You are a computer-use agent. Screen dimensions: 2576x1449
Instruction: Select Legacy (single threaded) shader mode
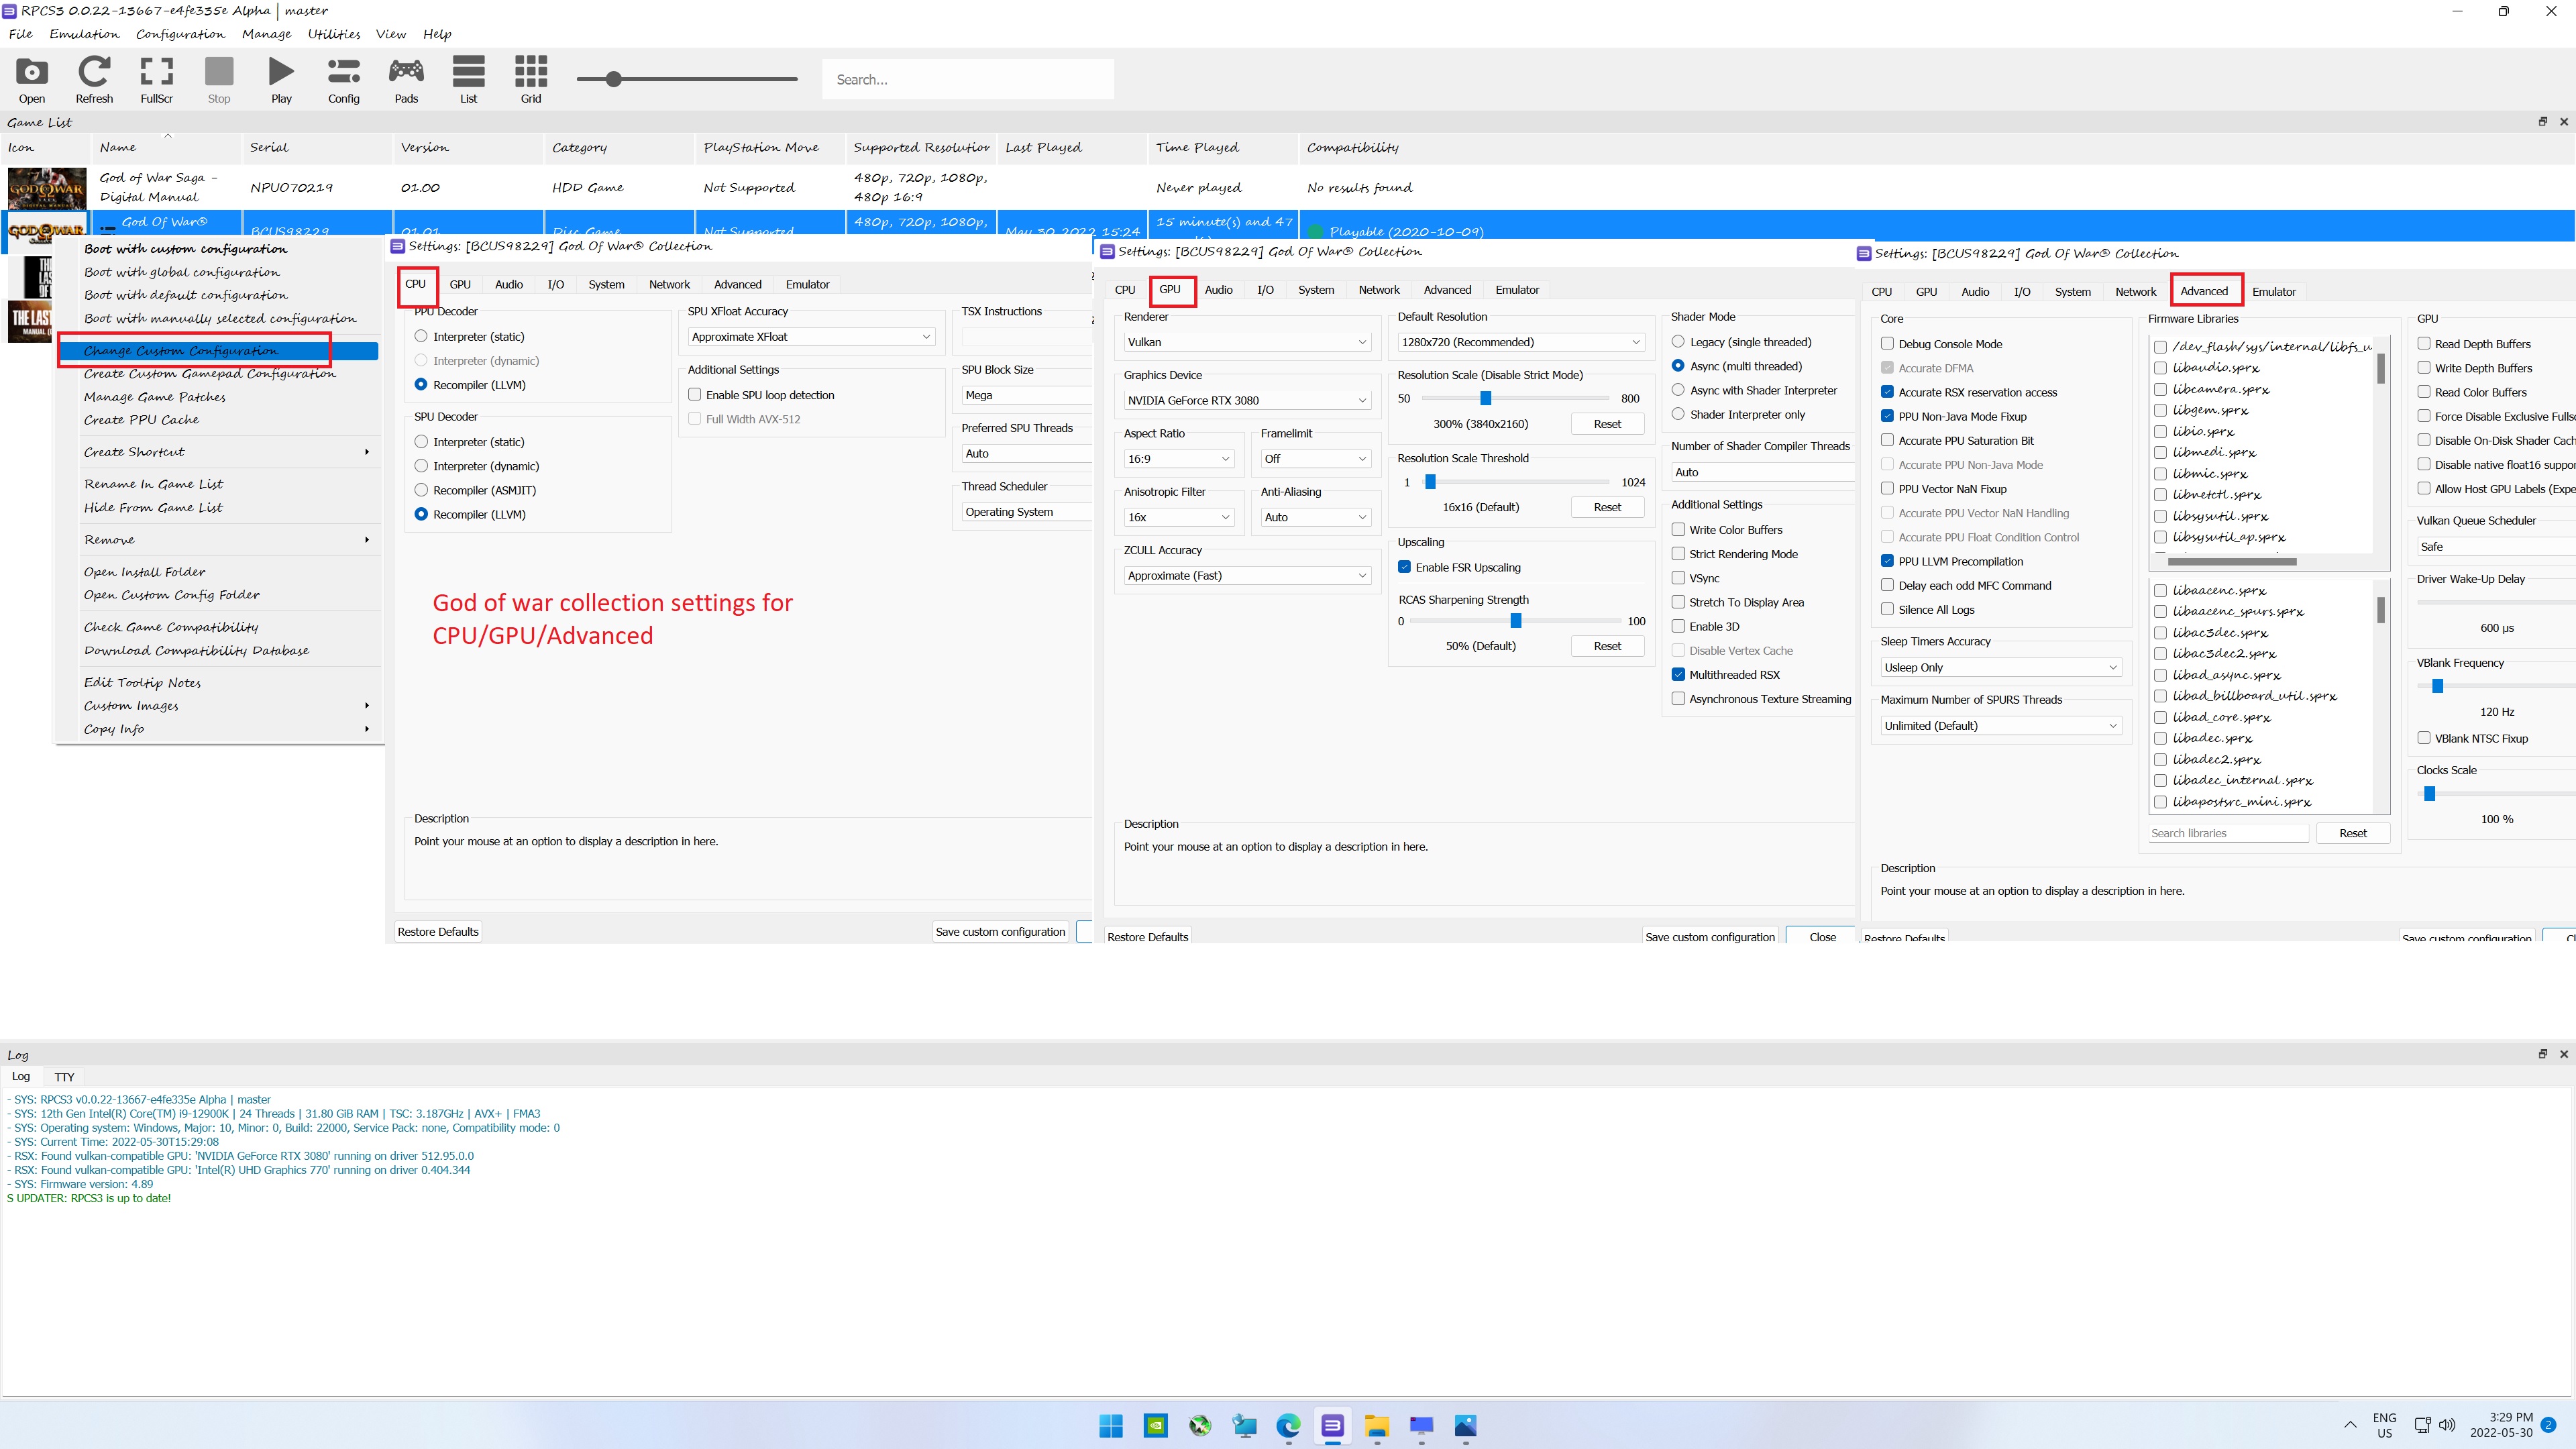point(1679,342)
